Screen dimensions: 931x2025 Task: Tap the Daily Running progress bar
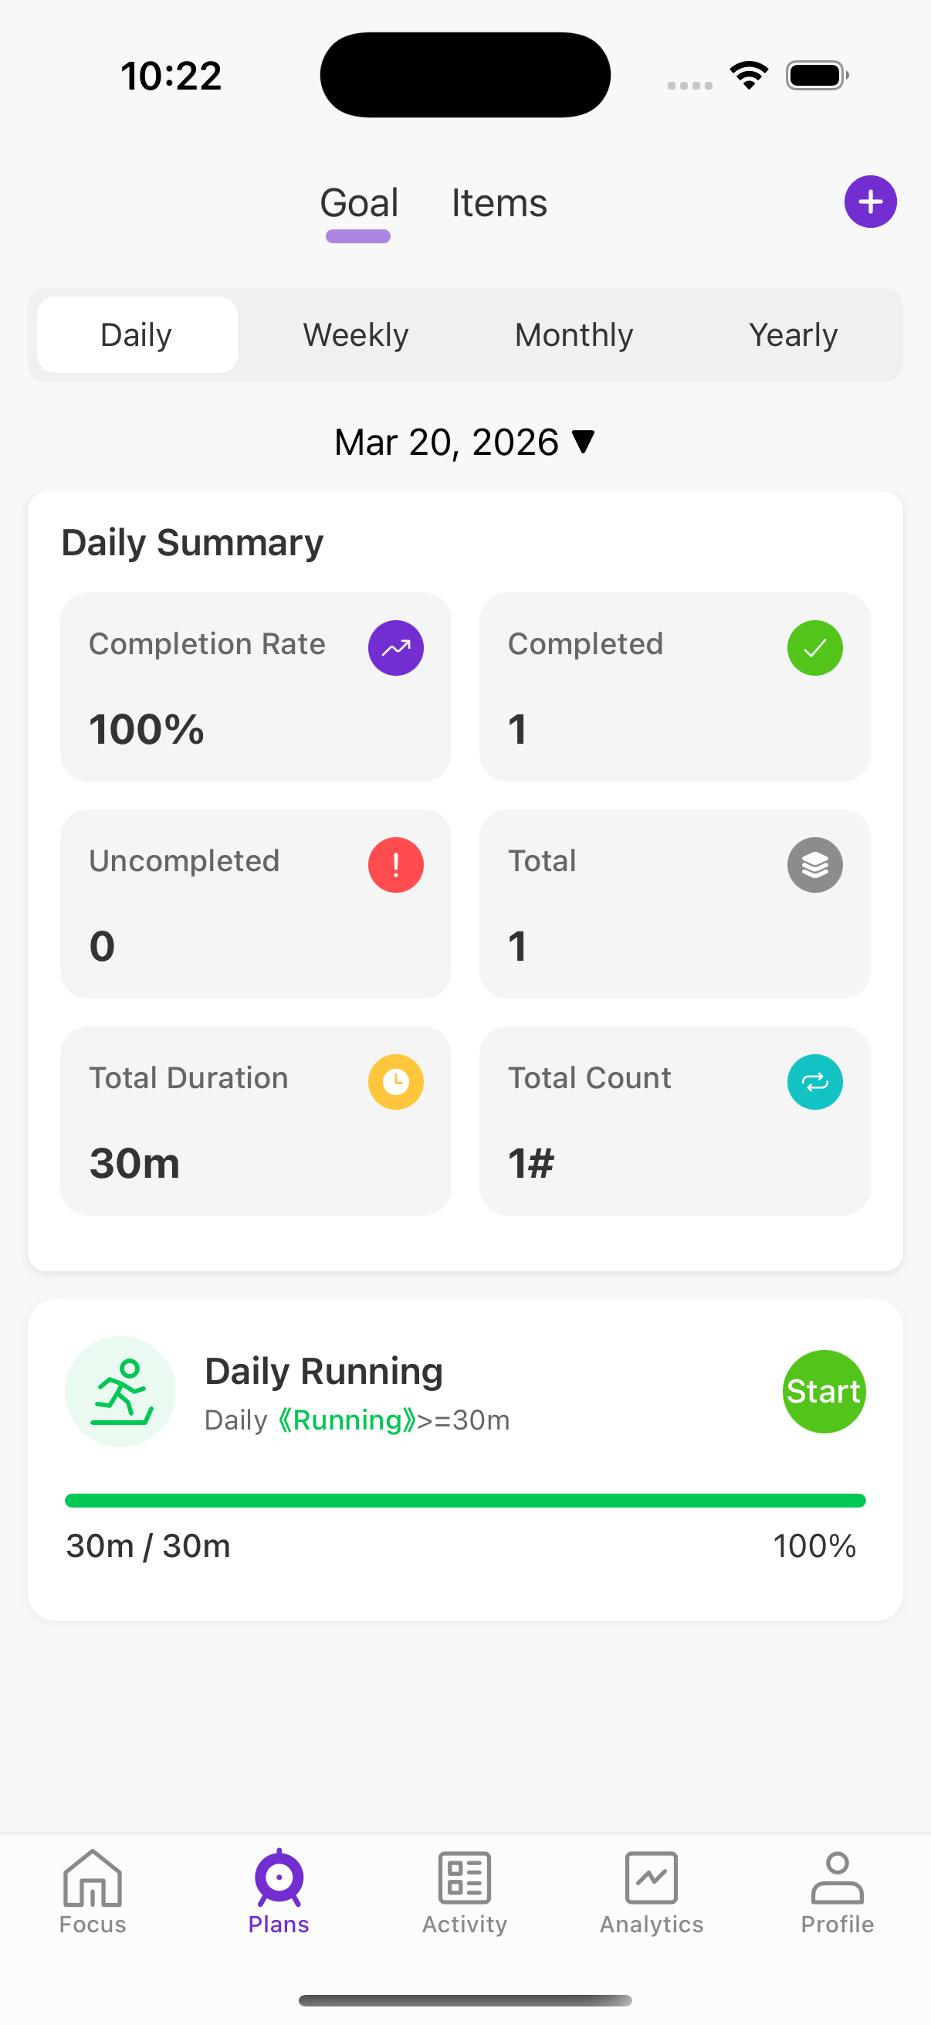point(465,1501)
